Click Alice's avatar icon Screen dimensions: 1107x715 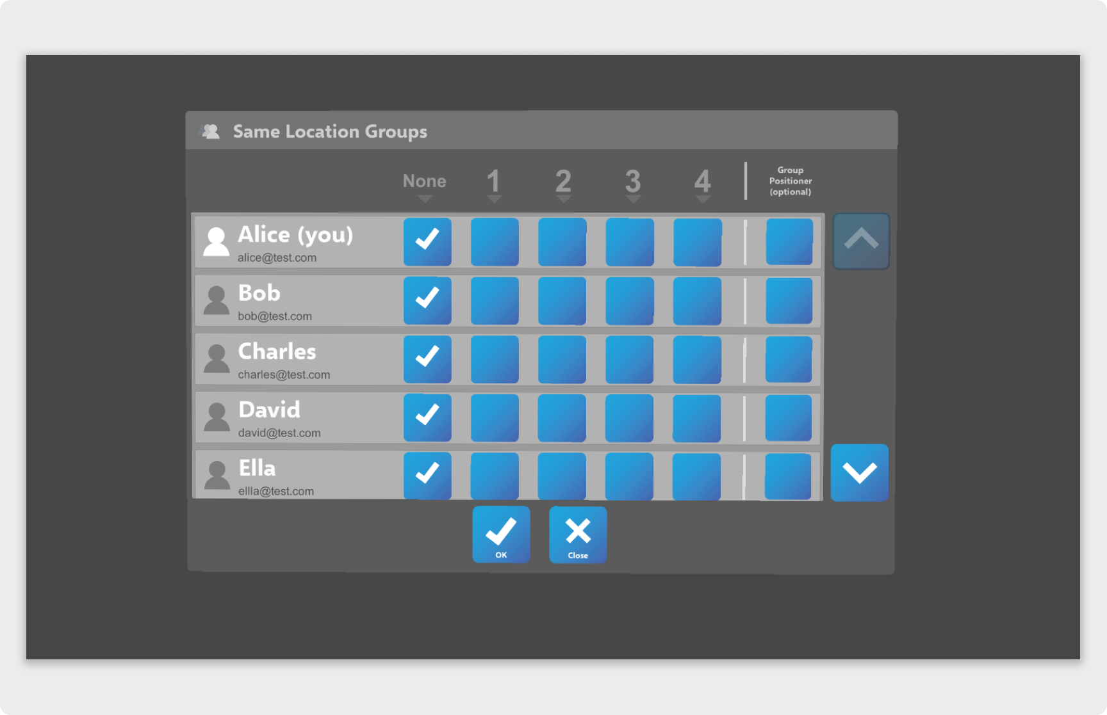point(217,242)
